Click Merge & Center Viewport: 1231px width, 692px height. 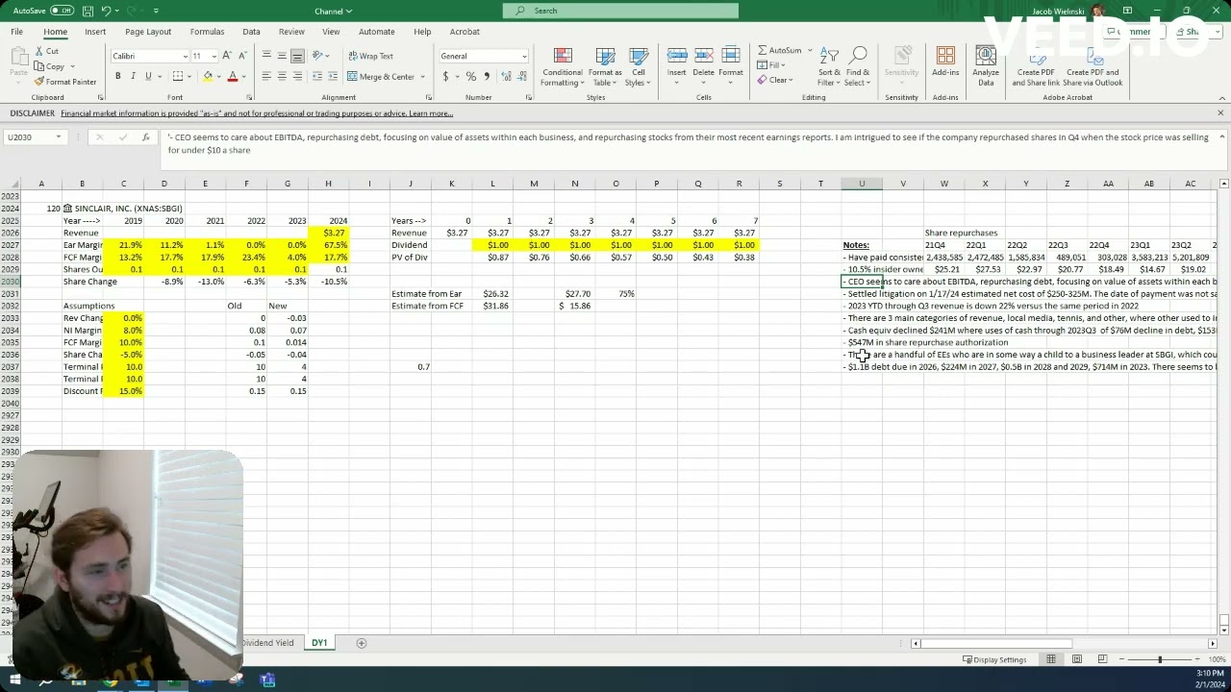381,76
